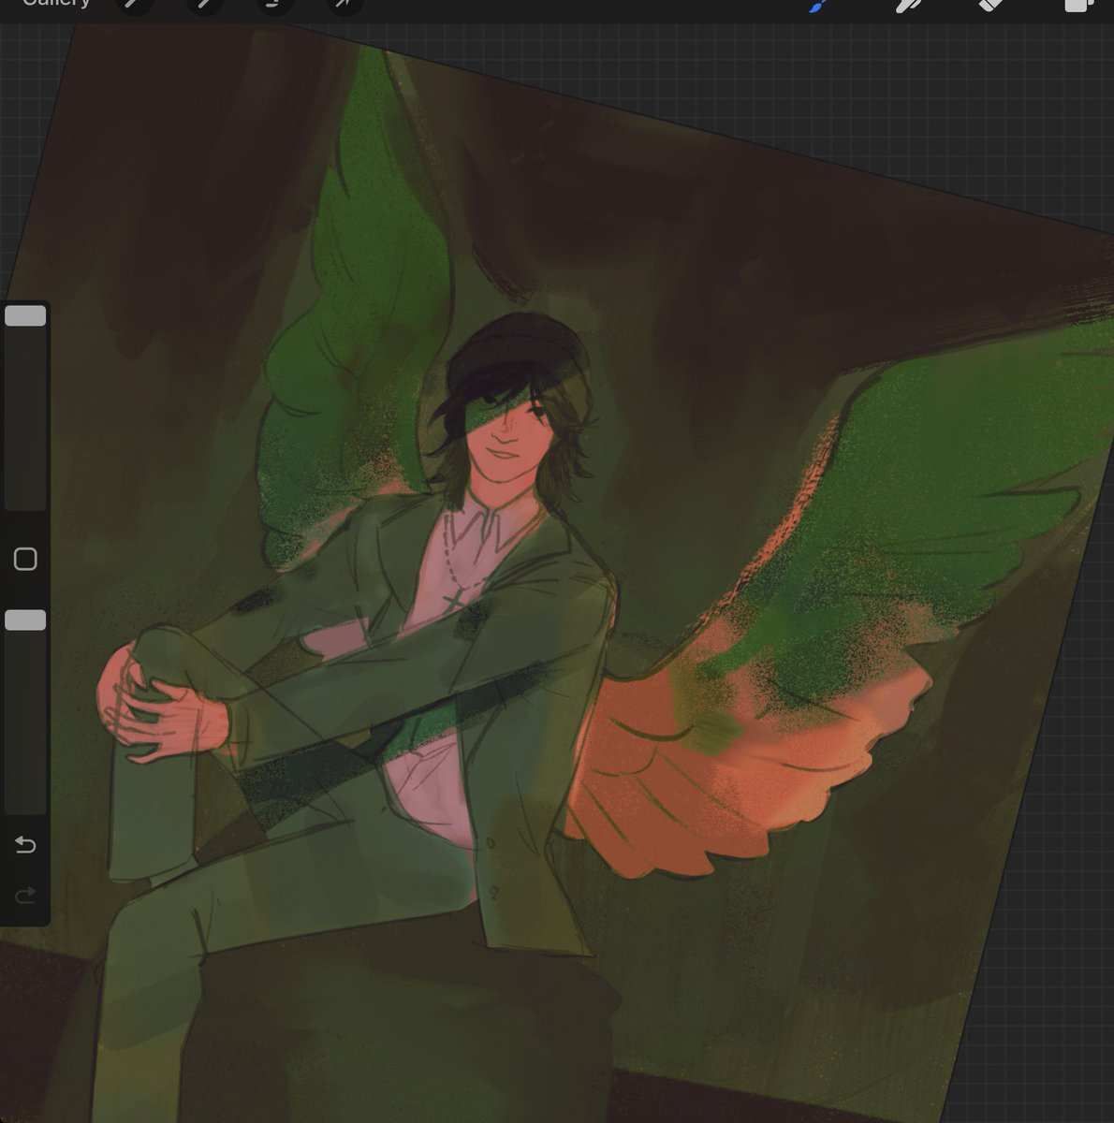Open the Layers panel
The height and width of the screenshot is (1123, 1114).
pyautogui.click(x=1078, y=5)
